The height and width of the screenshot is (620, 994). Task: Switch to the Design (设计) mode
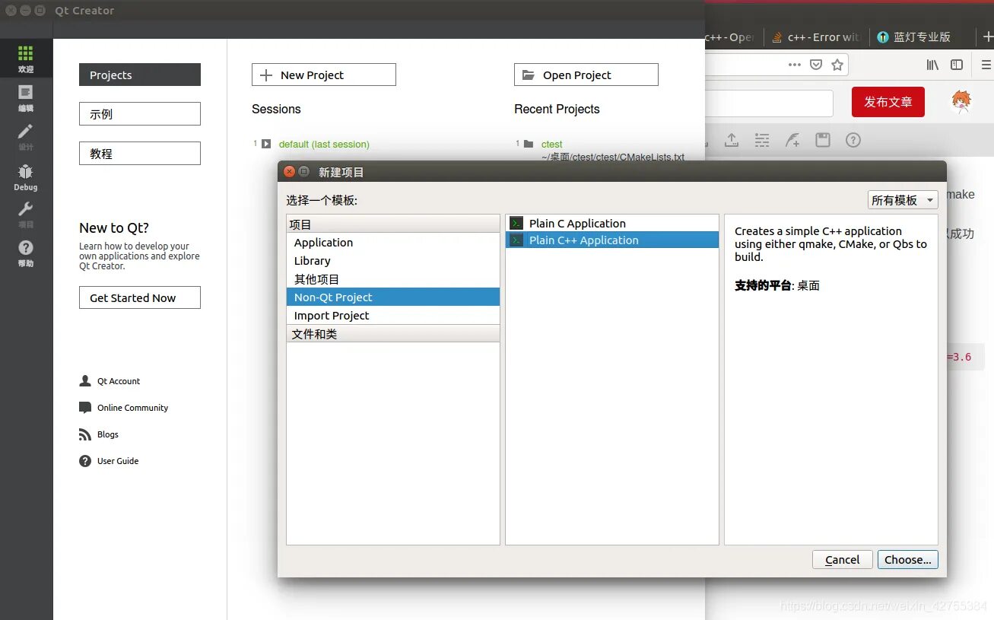[26, 137]
